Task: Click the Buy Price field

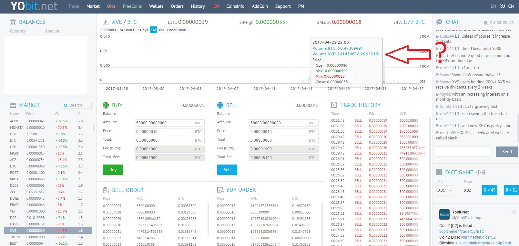Action: point(169,132)
